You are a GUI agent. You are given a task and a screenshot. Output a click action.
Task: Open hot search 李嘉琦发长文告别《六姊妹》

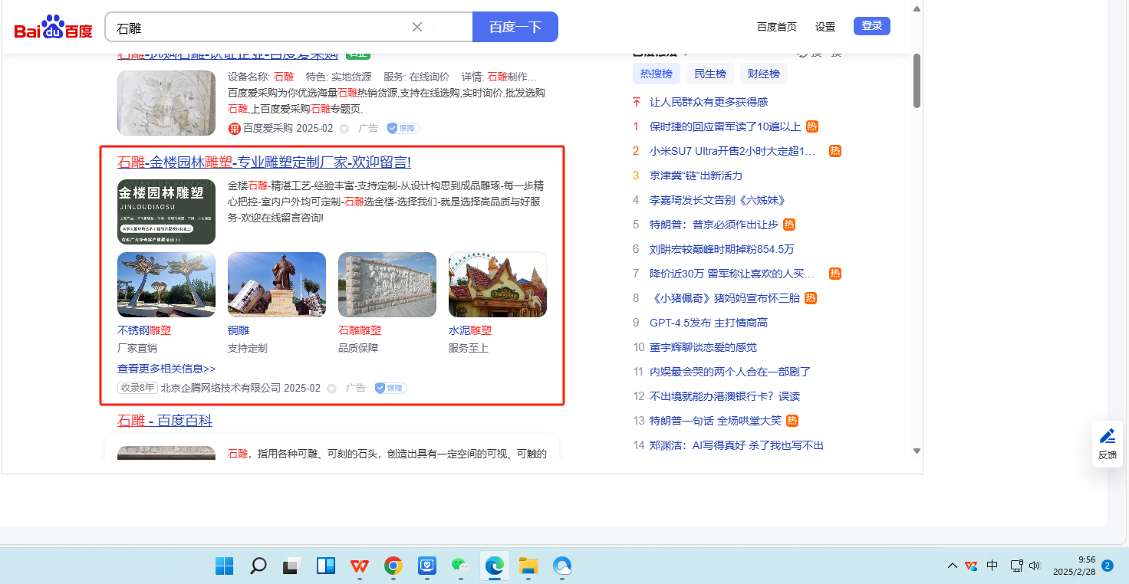click(x=717, y=200)
